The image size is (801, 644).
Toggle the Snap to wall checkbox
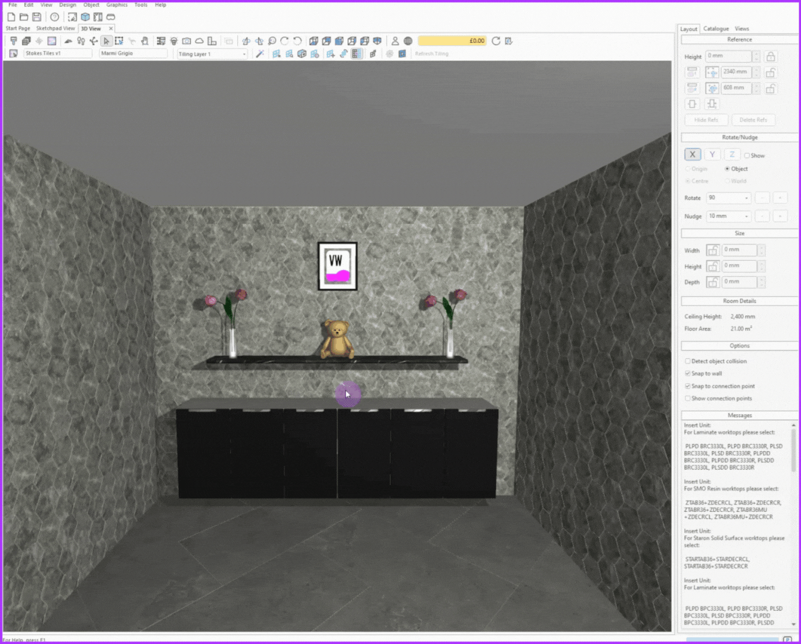[688, 374]
